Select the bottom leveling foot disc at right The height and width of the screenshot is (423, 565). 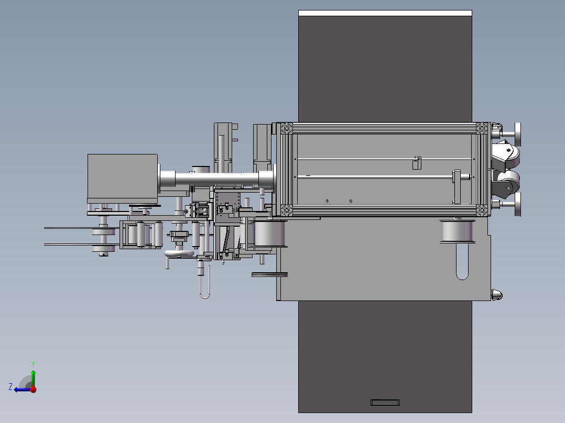(x=518, y=204)
